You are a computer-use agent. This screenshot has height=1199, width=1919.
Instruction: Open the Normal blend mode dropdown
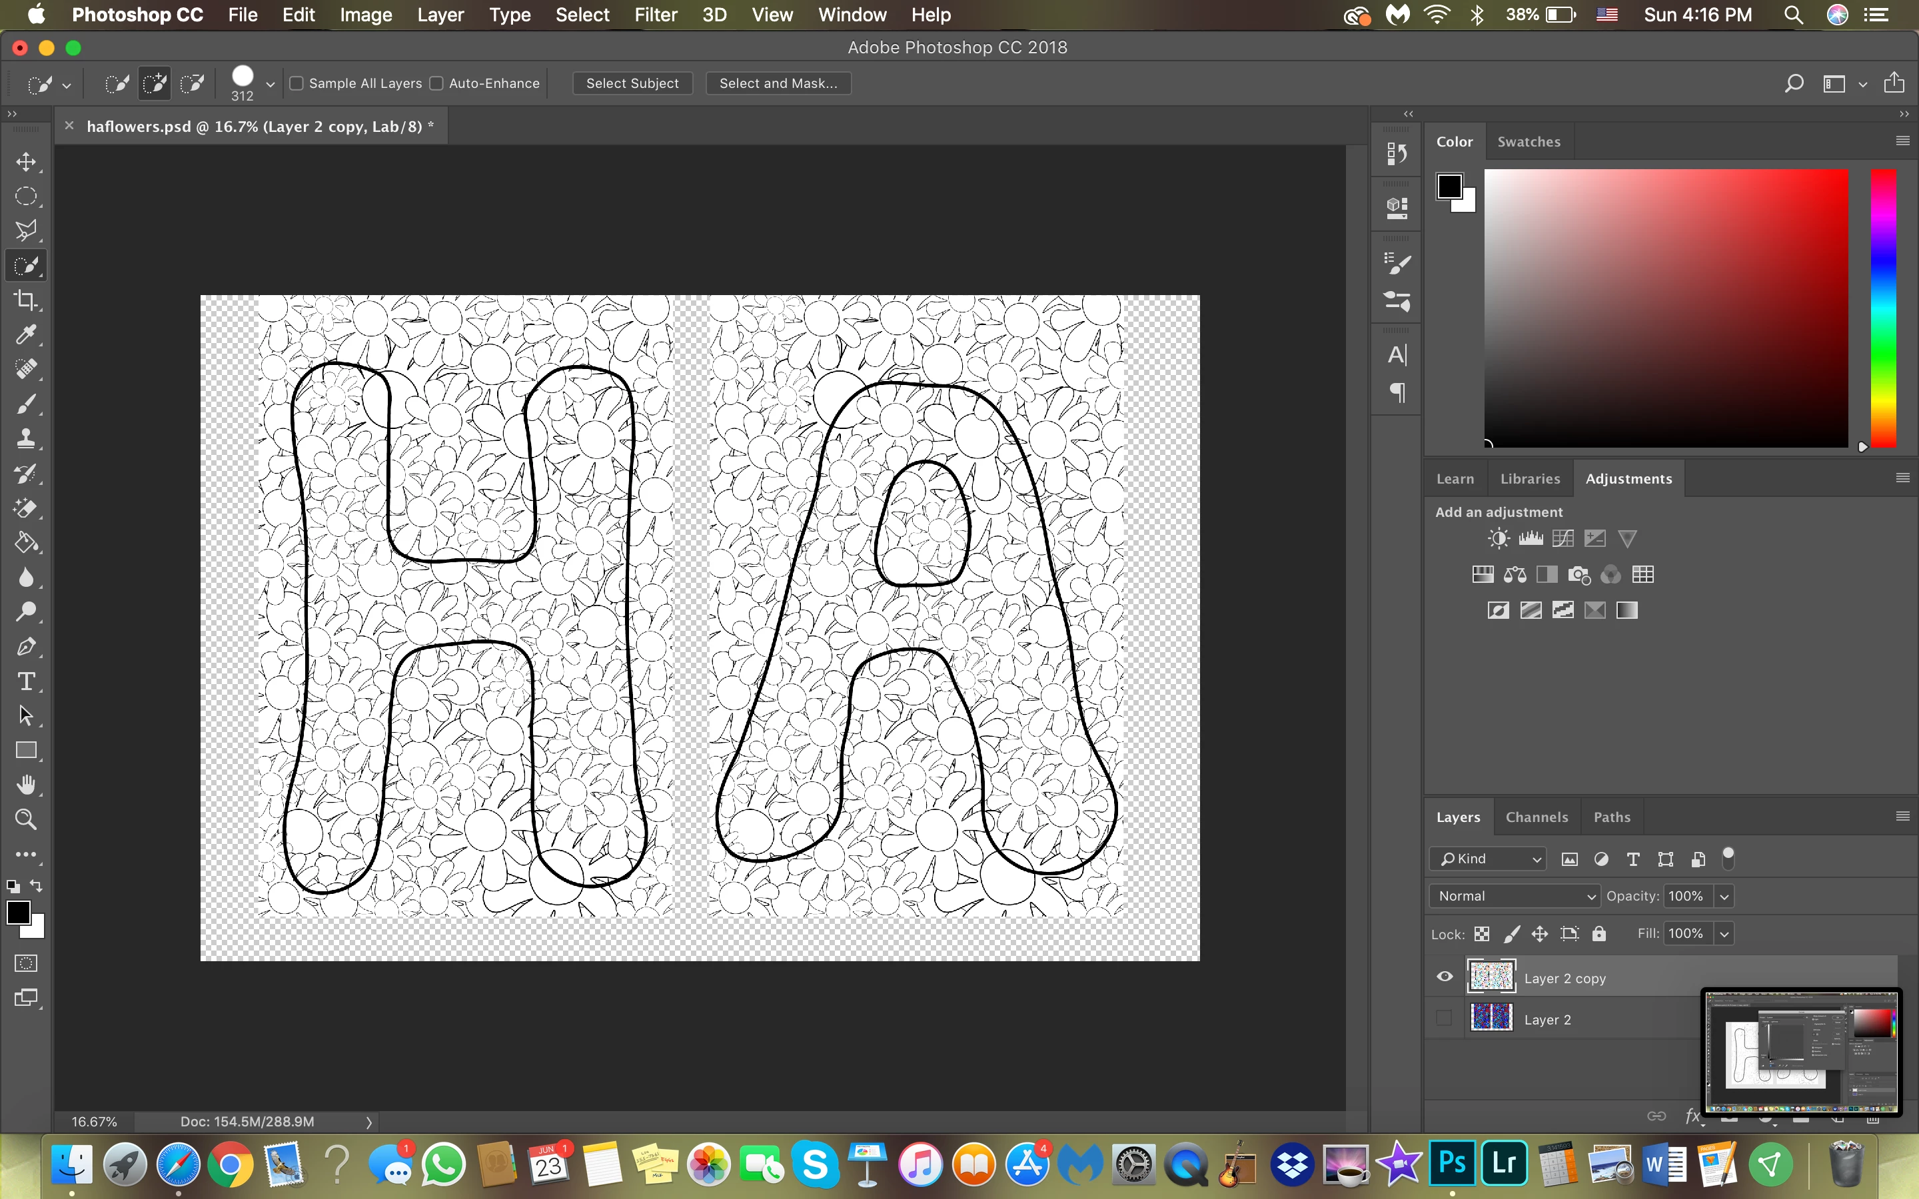pyautogui.click(x=1515, y=896)
